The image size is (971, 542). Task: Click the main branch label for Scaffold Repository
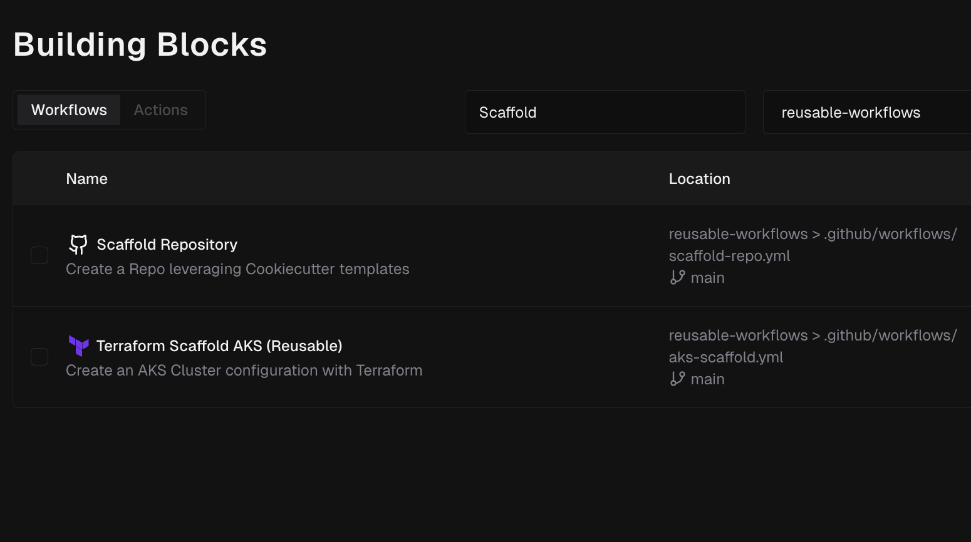pos(707,278)
